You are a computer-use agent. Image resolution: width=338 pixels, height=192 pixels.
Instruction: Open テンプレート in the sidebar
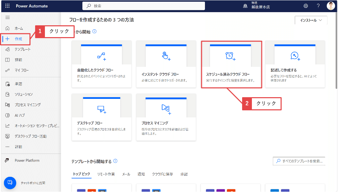tap(23, 49)
